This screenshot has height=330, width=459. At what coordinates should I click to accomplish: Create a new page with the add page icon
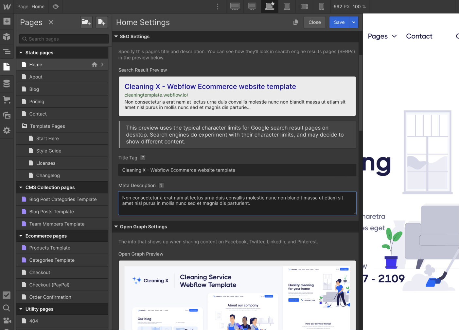[x=101, y=22]
